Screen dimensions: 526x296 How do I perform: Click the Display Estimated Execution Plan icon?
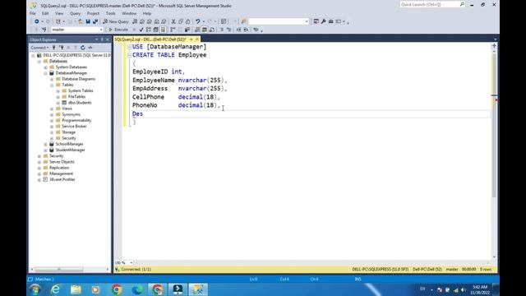pyautogui.click(x=149, y=30)
